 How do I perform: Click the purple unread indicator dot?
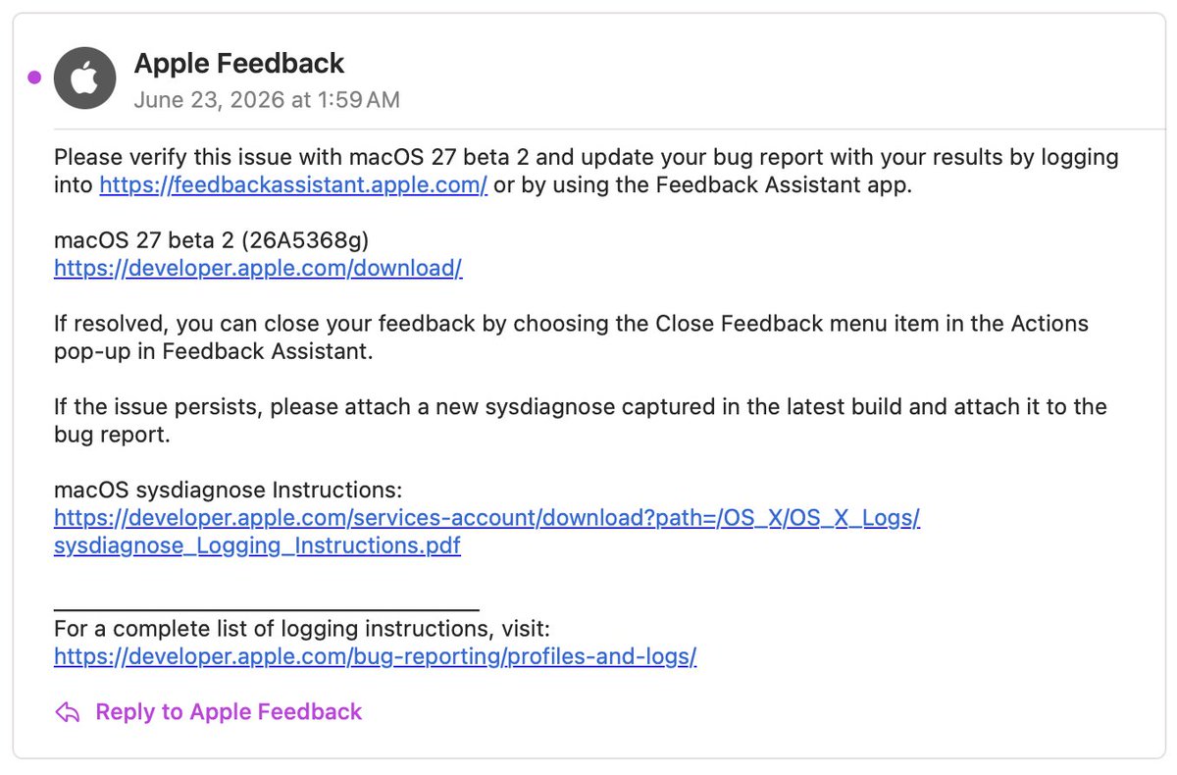(34, 78)
